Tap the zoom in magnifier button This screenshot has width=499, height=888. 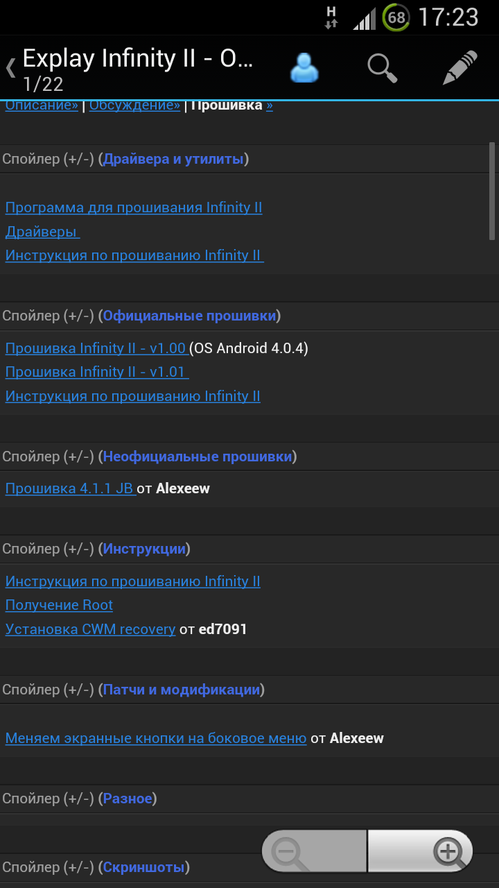(421, 851)
